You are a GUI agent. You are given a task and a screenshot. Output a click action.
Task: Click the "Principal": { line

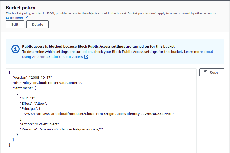pos(30,108)
